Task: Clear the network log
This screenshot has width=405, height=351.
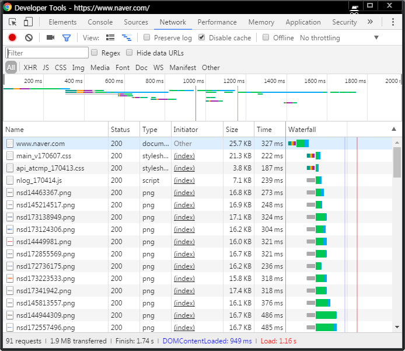Action: pos(29,38)
